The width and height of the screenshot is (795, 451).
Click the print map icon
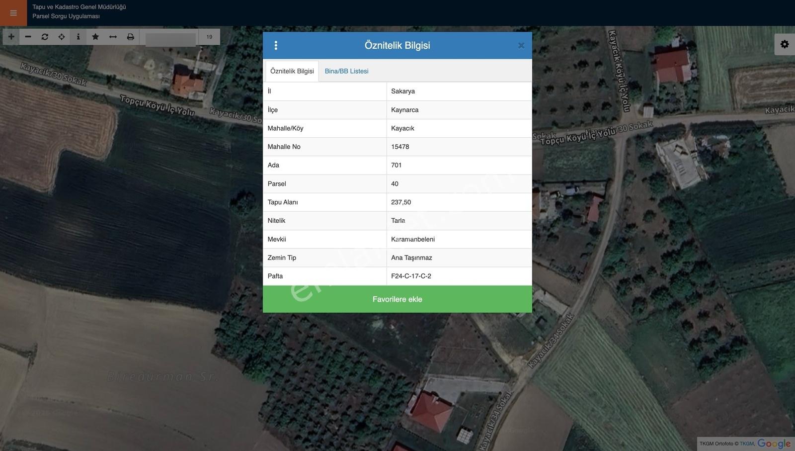(x=130, y=37)
